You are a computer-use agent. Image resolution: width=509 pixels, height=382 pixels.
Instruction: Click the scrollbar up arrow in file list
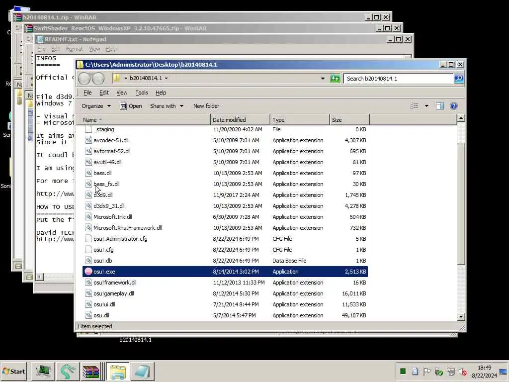tap(461, 118)
